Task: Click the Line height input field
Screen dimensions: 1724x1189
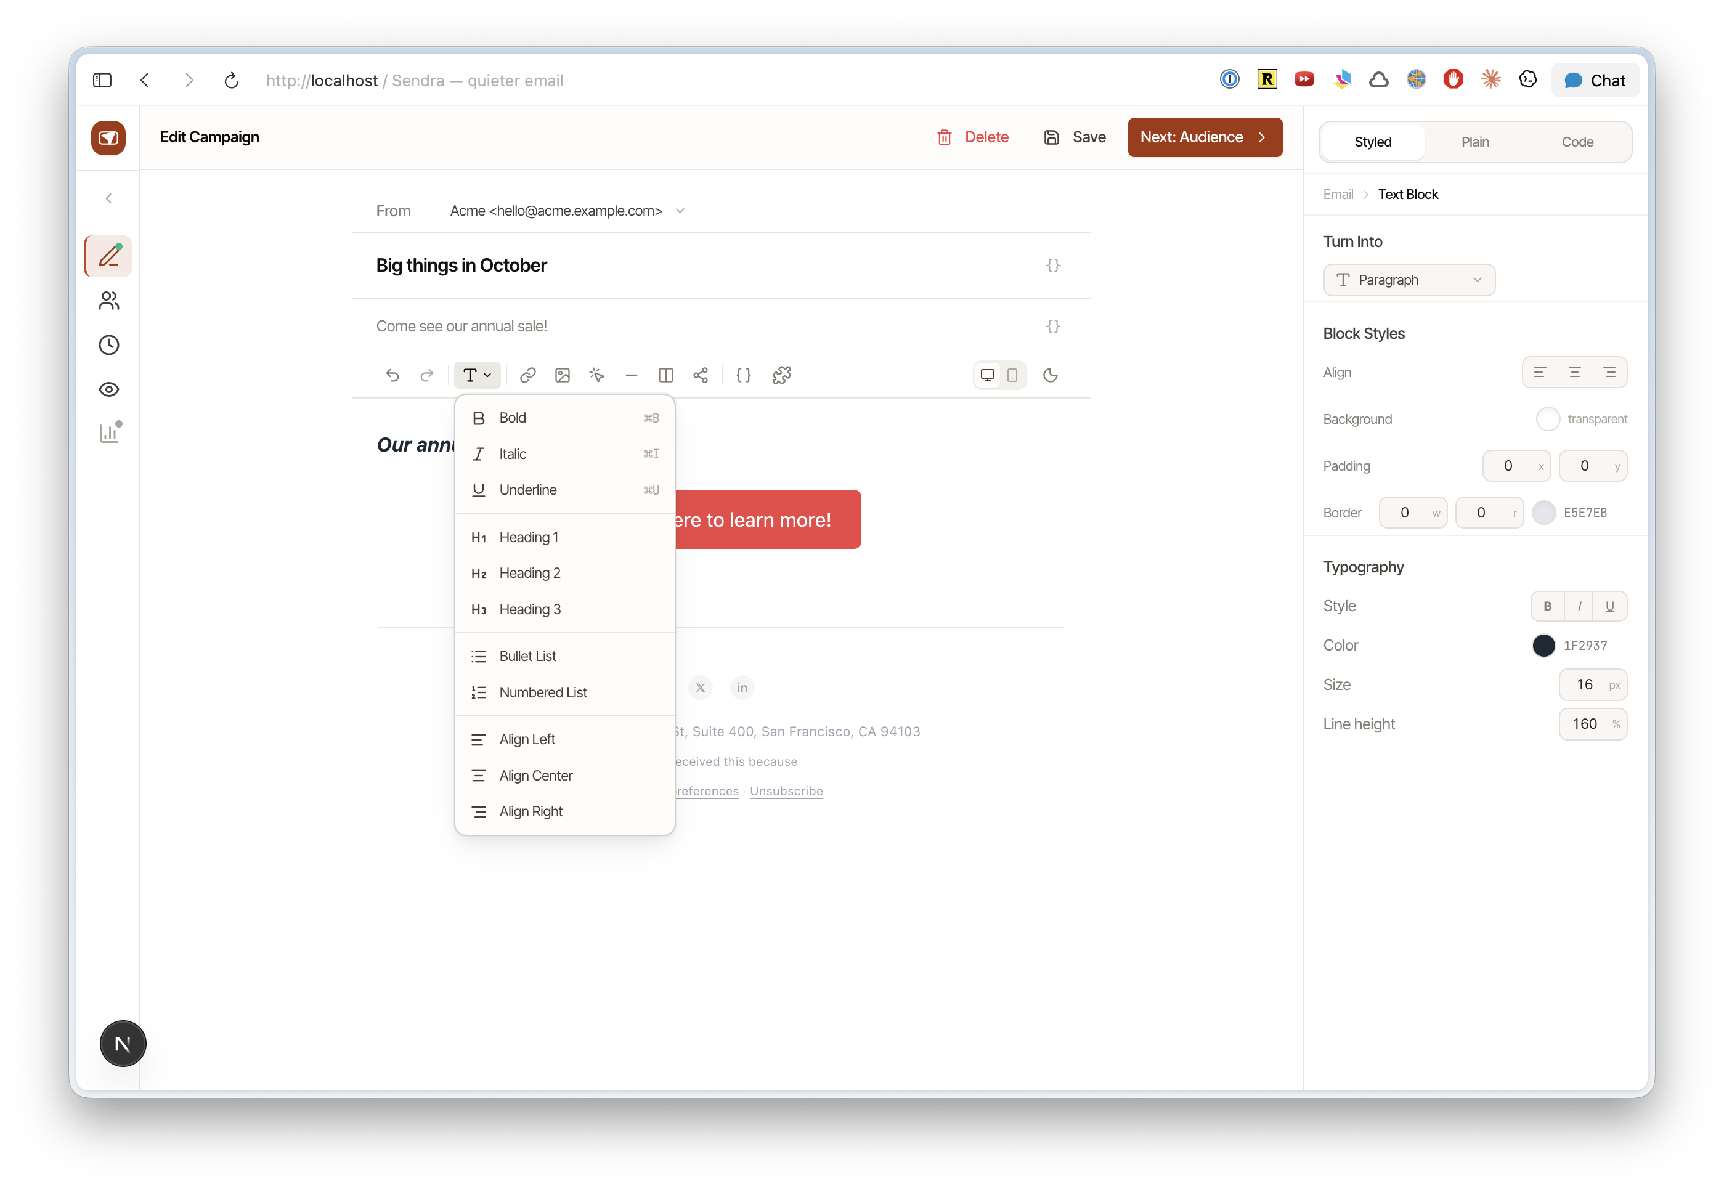Action: tap(1592, 724)
